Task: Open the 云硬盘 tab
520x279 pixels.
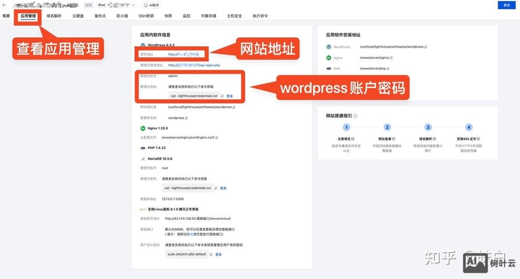Action: pyautogui.click(x=78, y=16)
